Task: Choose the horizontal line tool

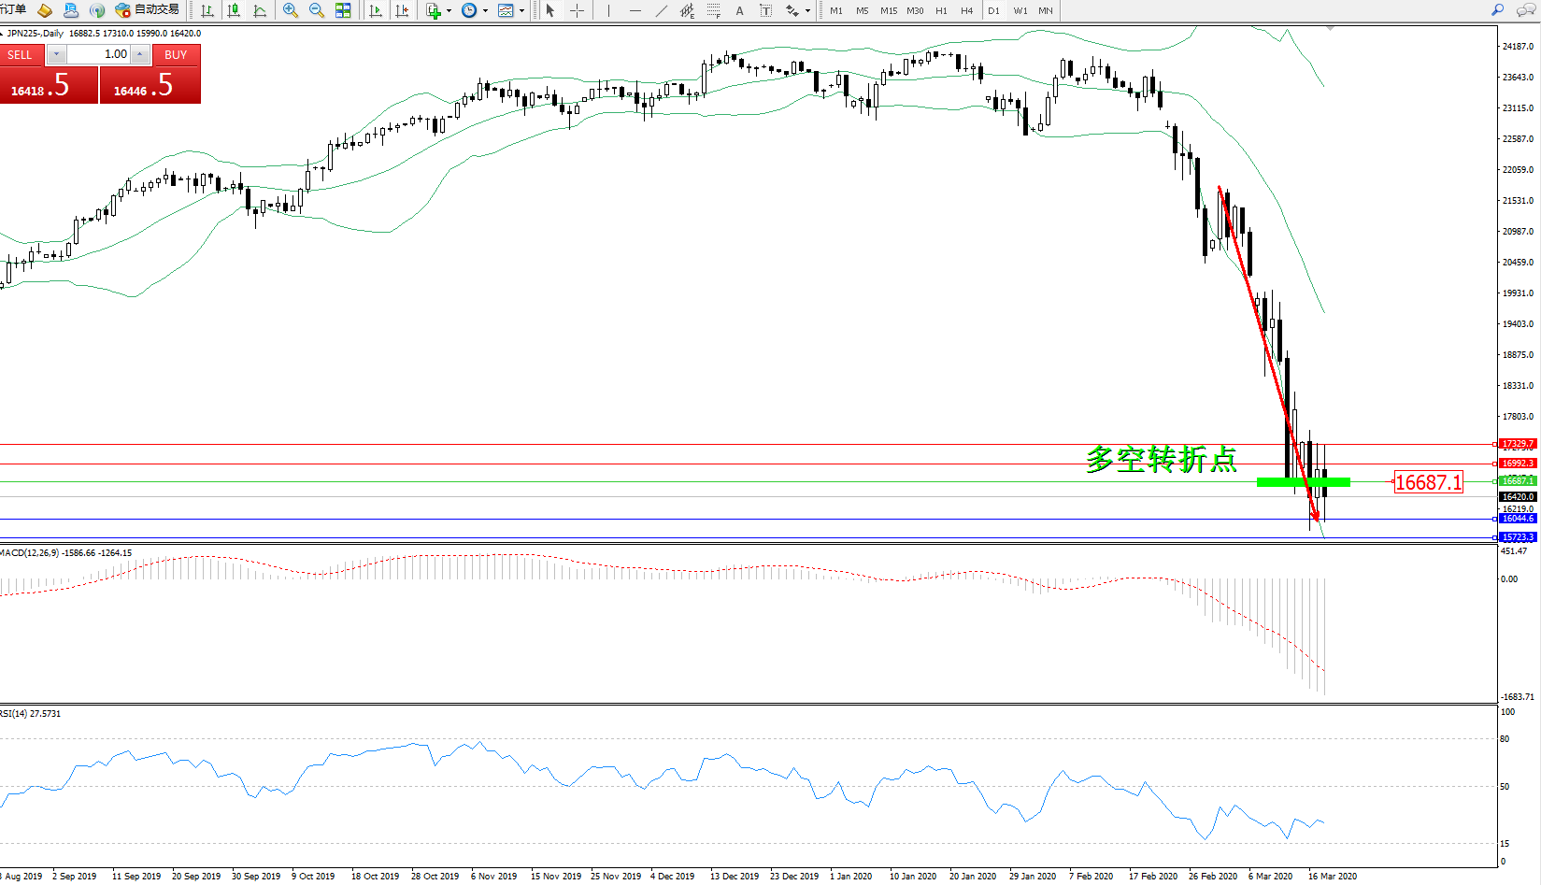Action: [635, 11]
